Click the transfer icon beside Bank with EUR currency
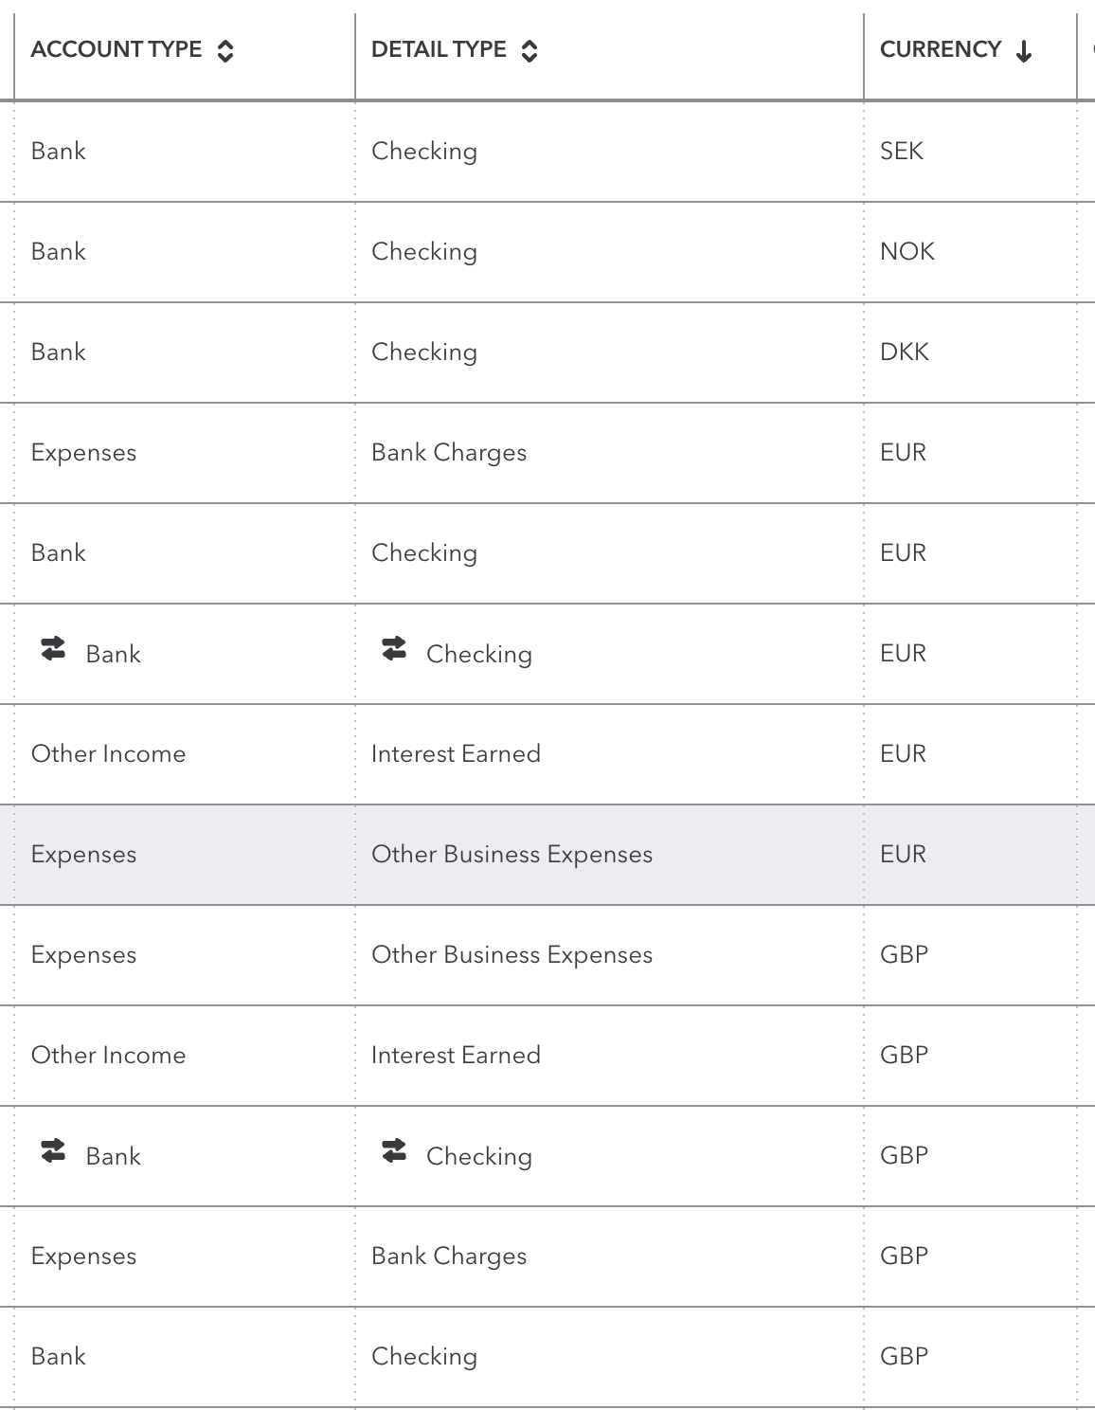Viewport: 1095px width, 1410px height. click(x=55, y=648)
